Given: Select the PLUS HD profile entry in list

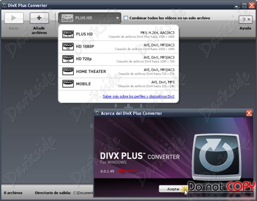Looking at the screenshot, I should coord(118,34).
